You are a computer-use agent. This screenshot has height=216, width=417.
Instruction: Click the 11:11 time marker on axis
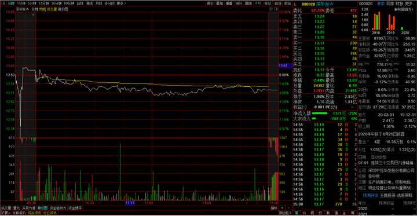[130, 203]
